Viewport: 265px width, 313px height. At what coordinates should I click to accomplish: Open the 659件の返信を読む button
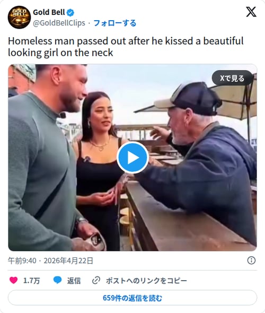pyautogui.click(x=132, y=298)
